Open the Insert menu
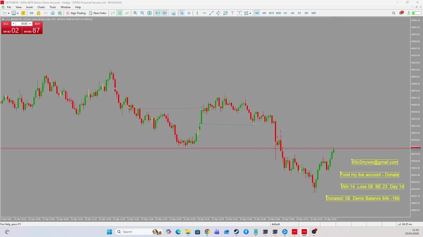Screen dimensions: 423x237 point(29,7)
